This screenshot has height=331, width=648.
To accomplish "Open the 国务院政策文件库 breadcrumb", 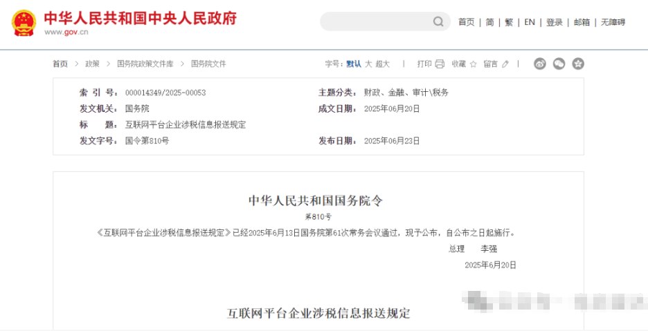I will [145, 64].
